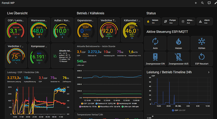This screenshot has width=217, height=119.
Task: Open search via the magnifier icon
Action: point(202,3)
